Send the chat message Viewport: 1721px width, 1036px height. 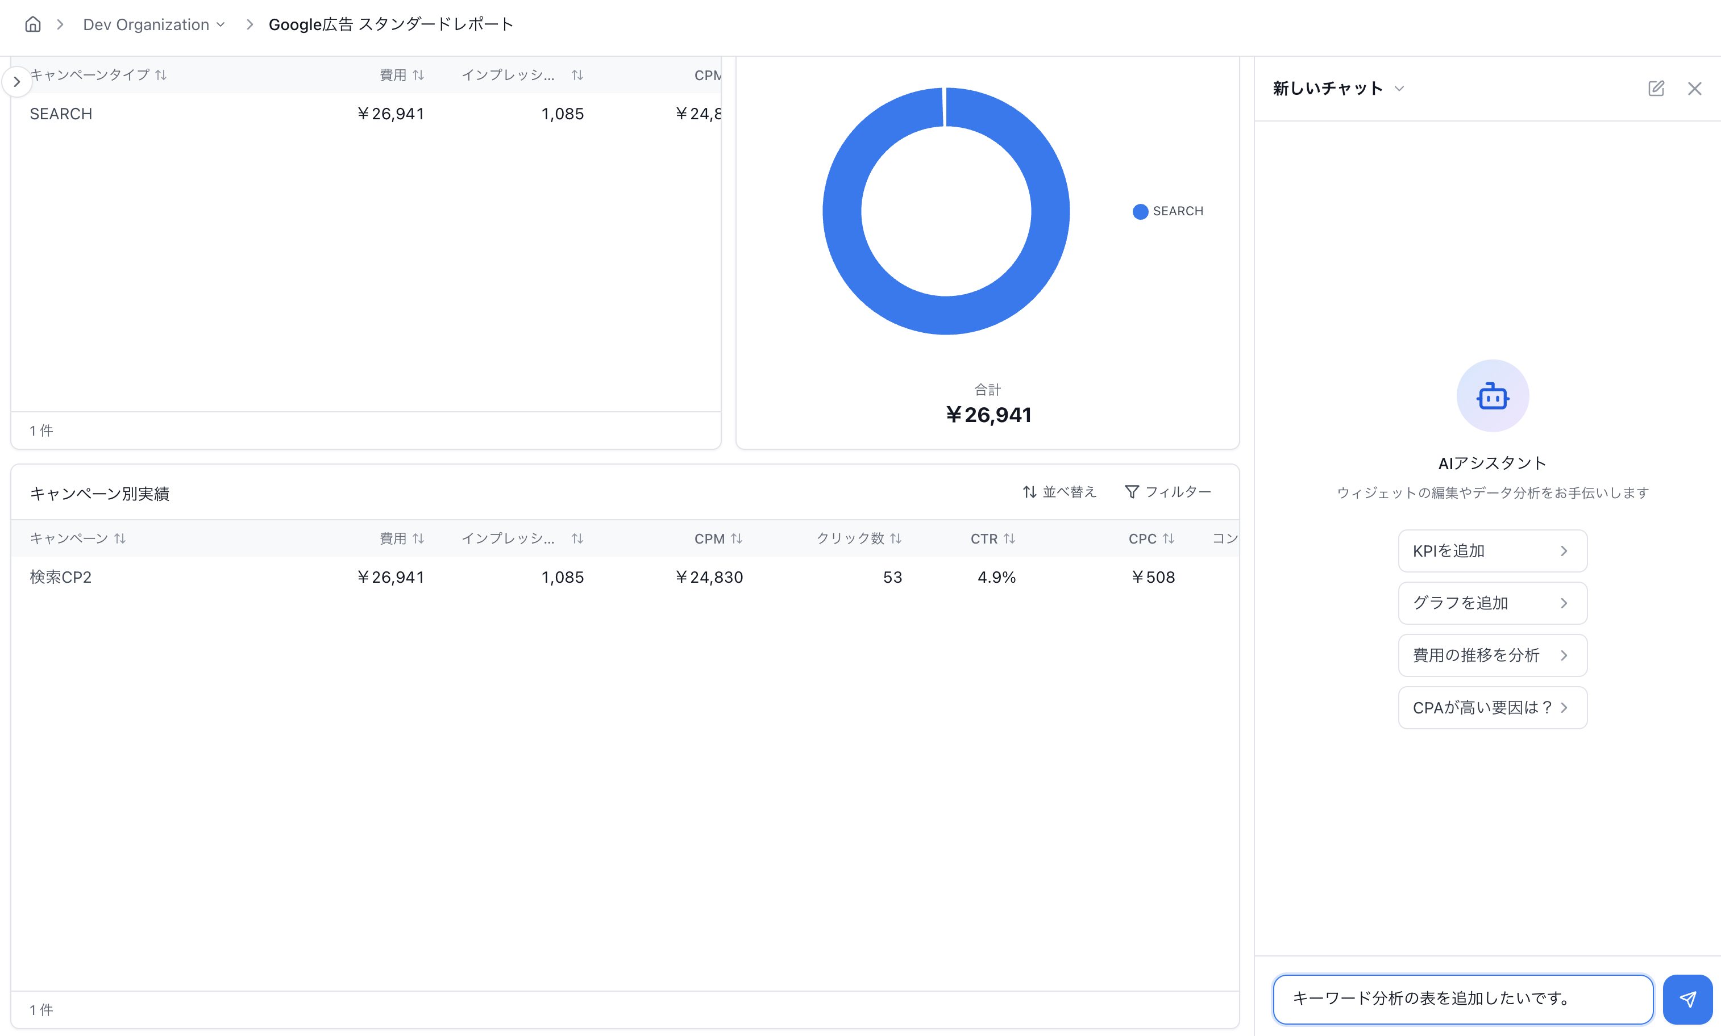click(x=1687, y=999)
